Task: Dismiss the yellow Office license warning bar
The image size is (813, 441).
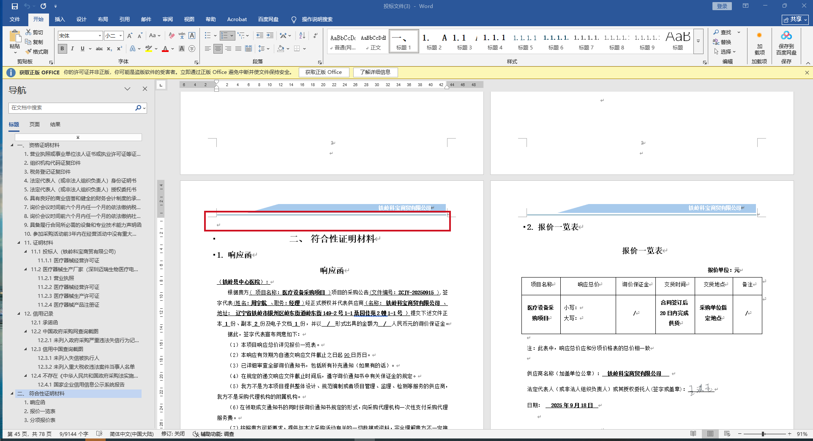Action: pyautogui.click(x=807, y=72)
